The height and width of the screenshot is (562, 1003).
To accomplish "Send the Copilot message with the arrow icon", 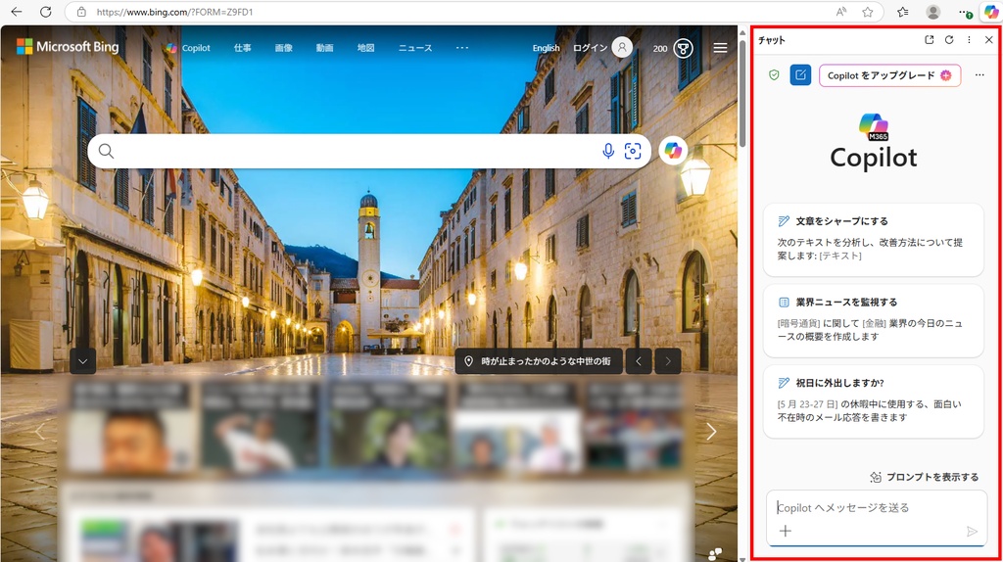I will [972, 532].
